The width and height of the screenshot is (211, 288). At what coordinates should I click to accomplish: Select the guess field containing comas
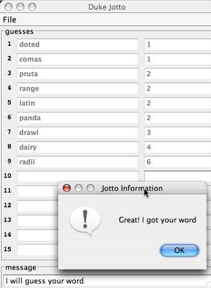77,59
